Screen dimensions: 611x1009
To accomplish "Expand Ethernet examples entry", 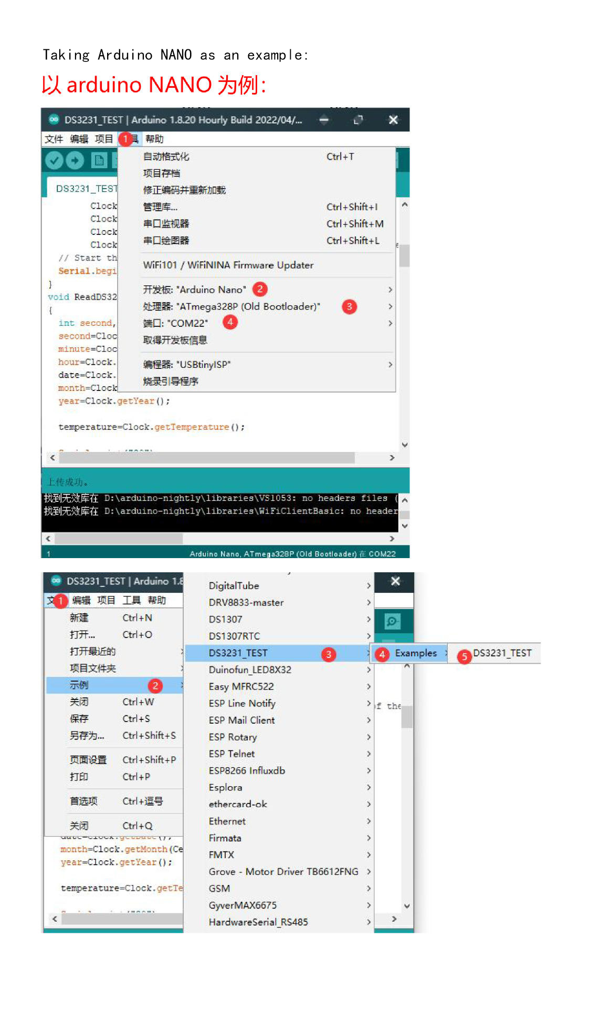I will 279,821.
